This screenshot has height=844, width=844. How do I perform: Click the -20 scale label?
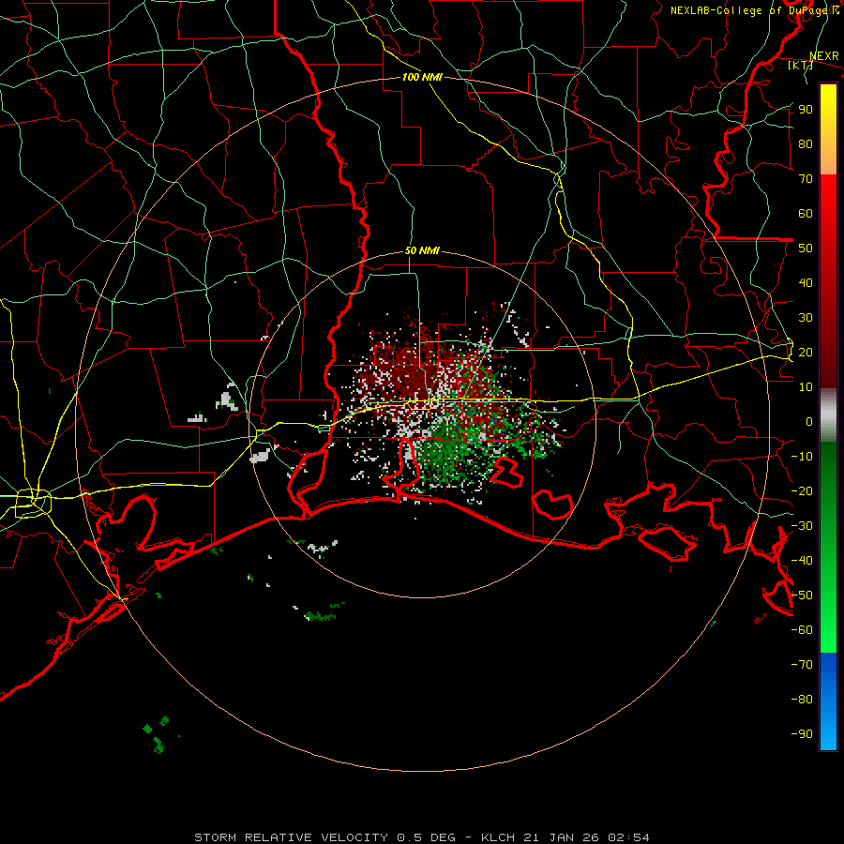point(802,490)
